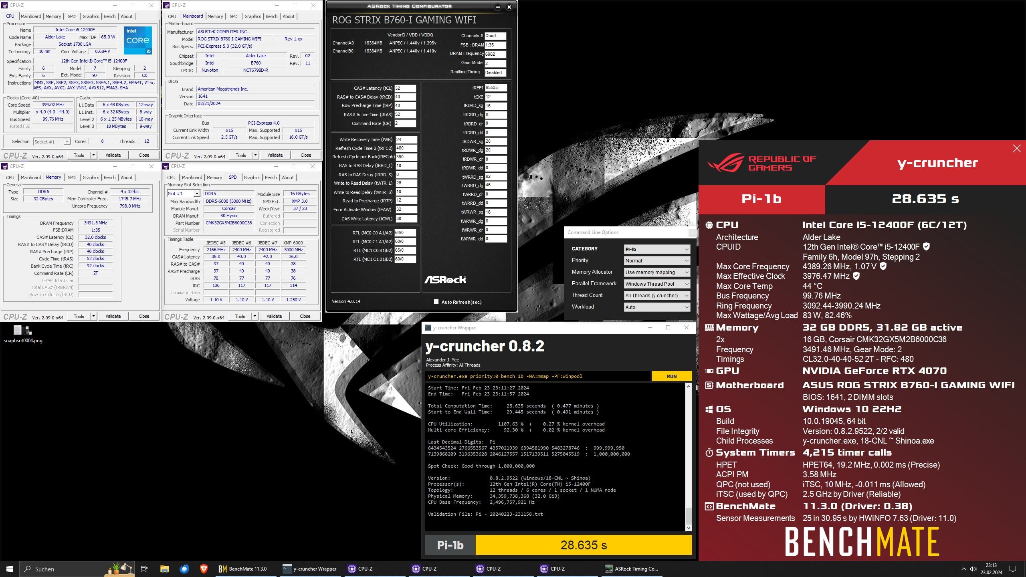Screen dimensions: 1026x577
Task: Close the ASRock Timing Configurator window
Action: [x=509, y=7]
